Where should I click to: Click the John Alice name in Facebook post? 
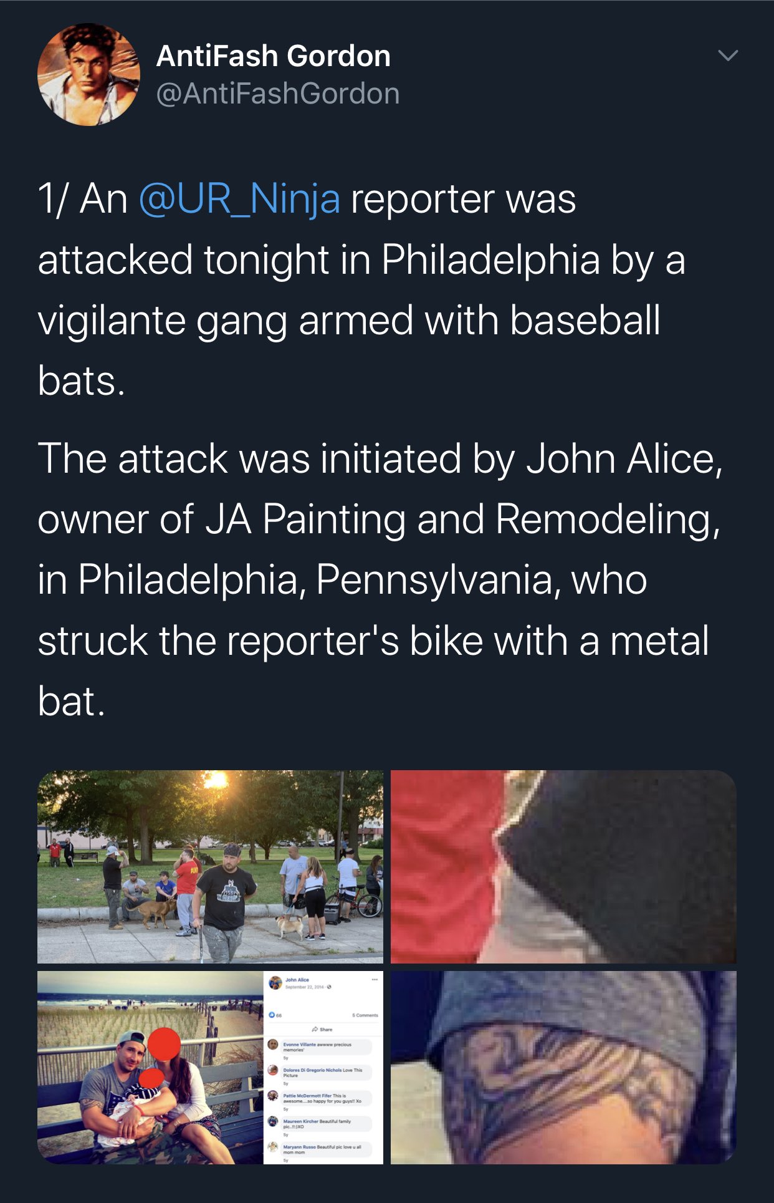[x=297, y=980]
